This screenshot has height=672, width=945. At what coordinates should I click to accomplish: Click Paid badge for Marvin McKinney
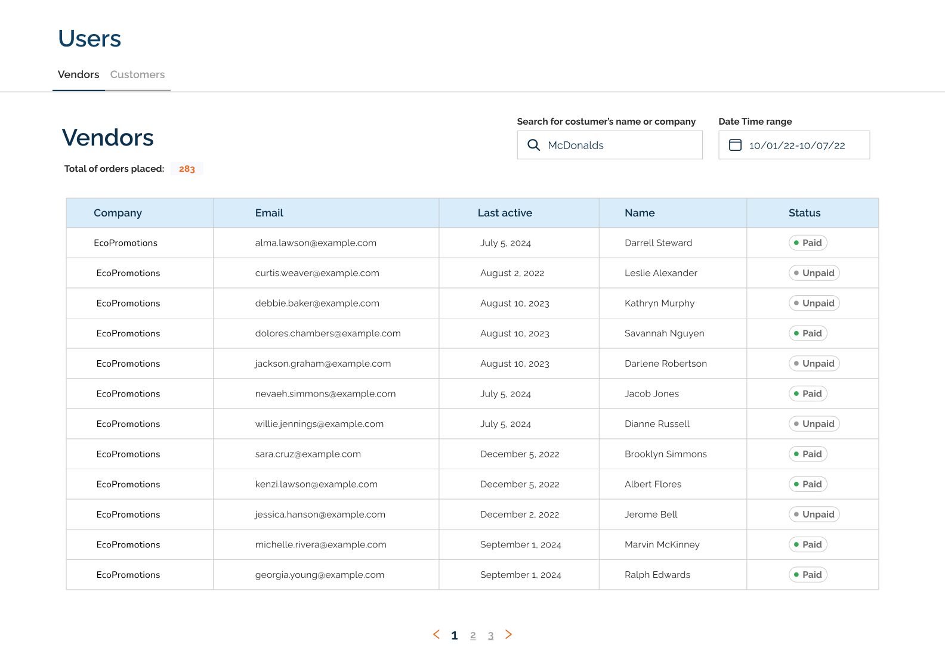click(x=808, y=544)
